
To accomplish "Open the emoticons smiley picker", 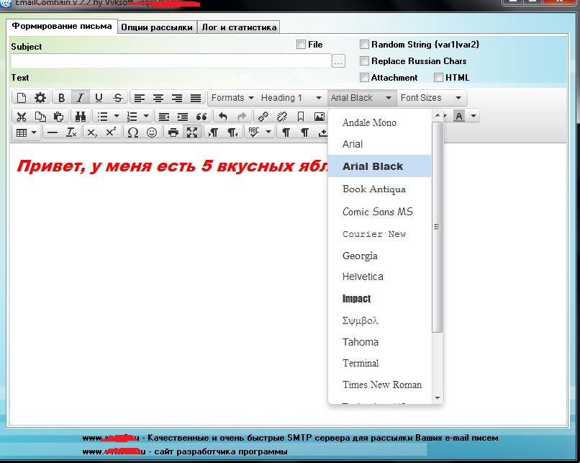I will click(x=152, y=132).
